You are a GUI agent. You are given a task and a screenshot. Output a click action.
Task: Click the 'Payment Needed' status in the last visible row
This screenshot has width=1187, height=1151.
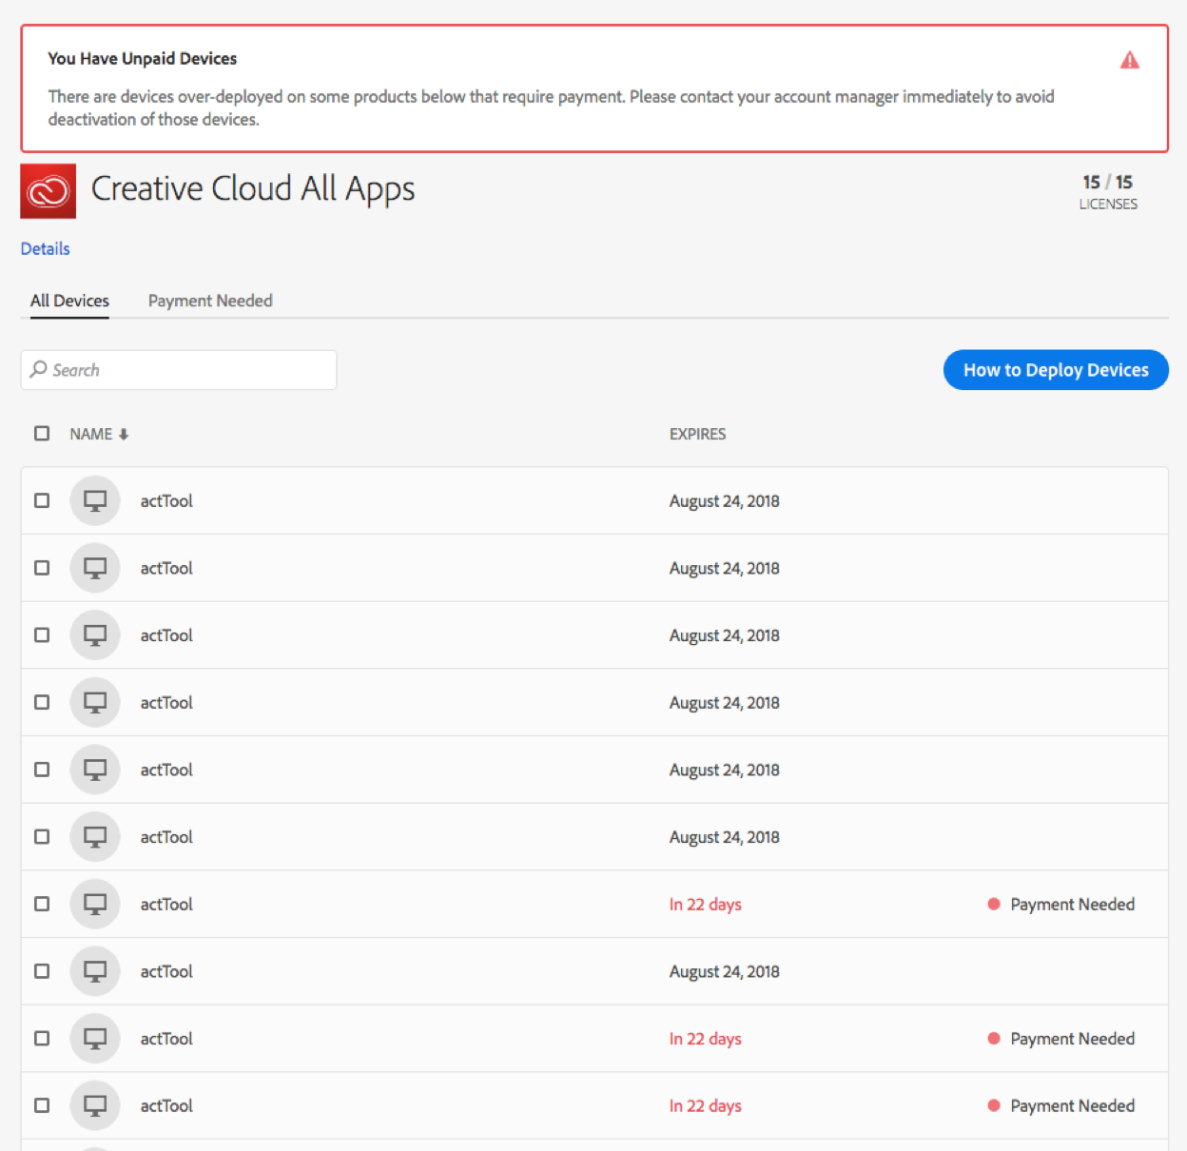1073,1105
